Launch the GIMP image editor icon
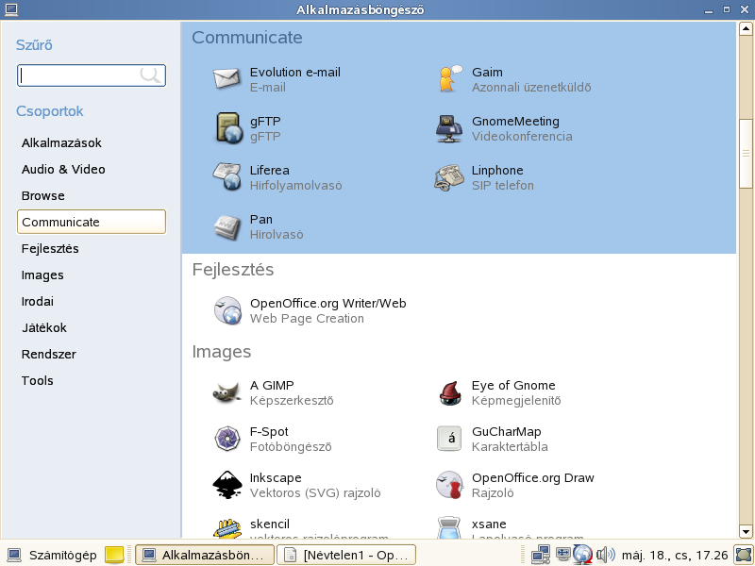This screenshot has height=566, width=755. [226, 392]
